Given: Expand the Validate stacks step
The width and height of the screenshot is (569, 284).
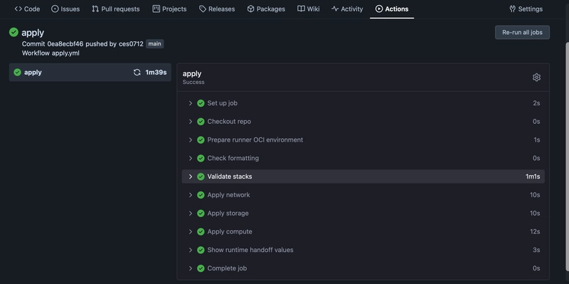Looking at the screenshot, I should (363, 177).
